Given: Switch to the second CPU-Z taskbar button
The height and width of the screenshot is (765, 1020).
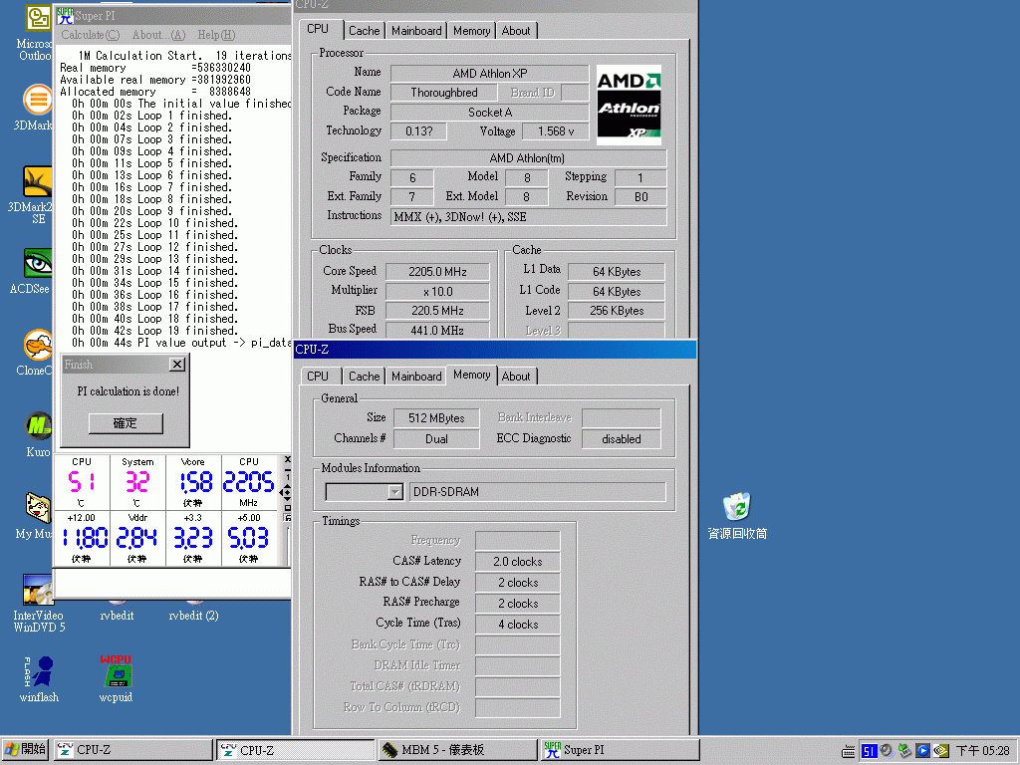Looking at the screenshot, I should pyautogui.click(x=296, y=750).
